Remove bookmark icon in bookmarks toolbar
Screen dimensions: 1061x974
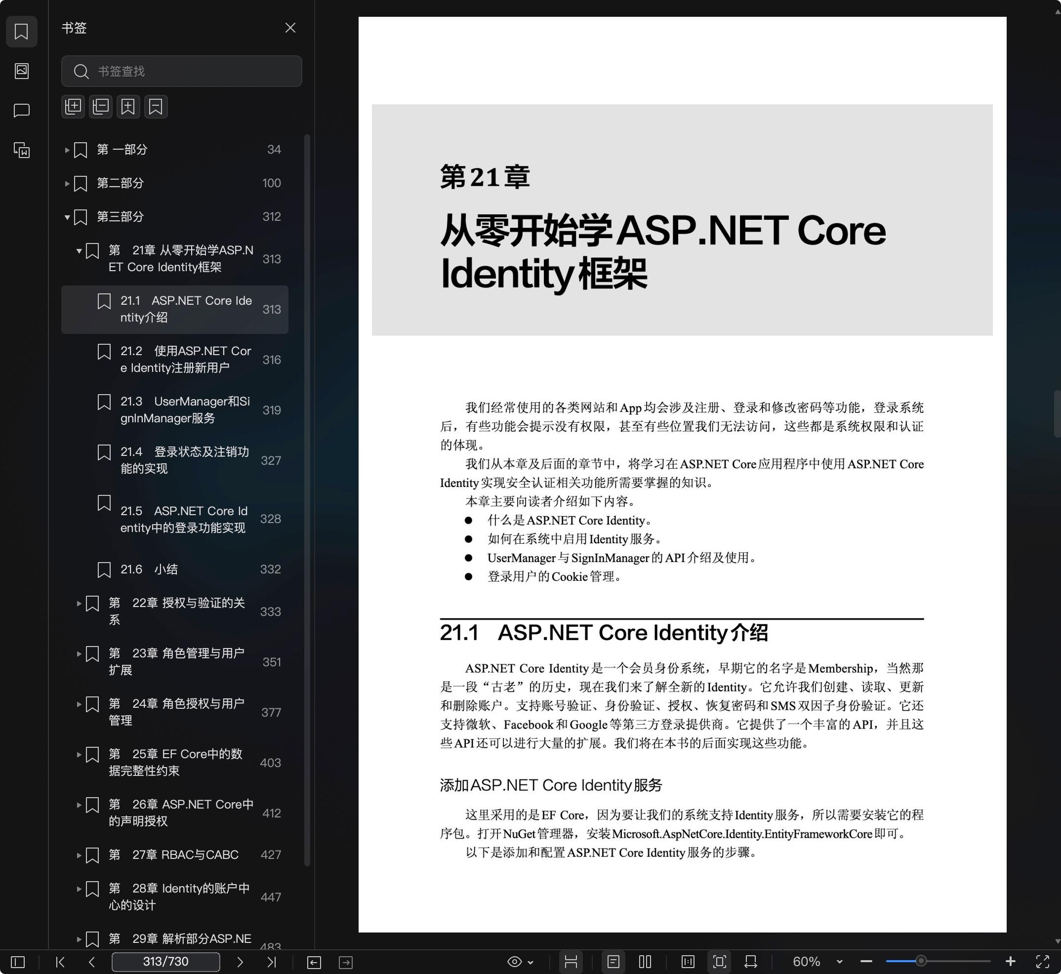pos(156,107)
